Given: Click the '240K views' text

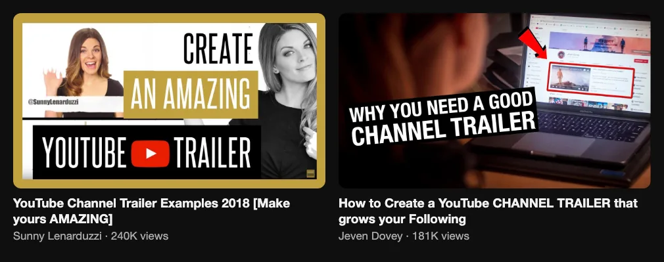Looking at the screenshot, I should [139, 236].
